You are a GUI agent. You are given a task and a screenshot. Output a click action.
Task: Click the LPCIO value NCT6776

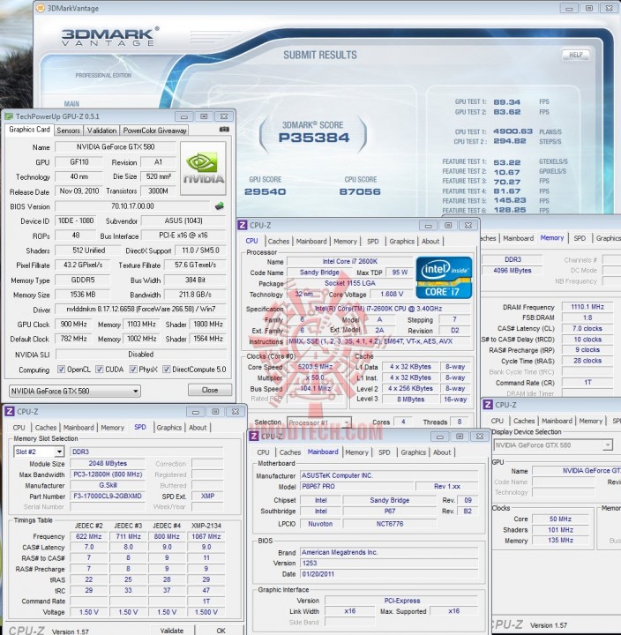390,524
